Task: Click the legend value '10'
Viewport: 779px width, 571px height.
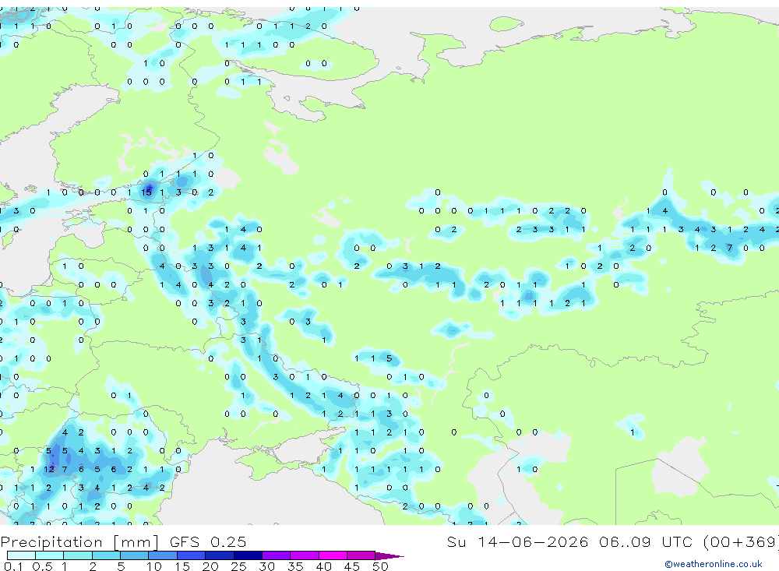Action: [x=154, y=566]
